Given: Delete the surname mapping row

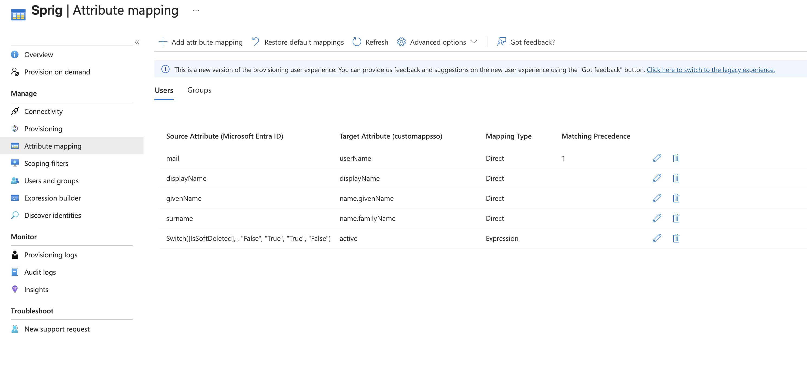Looking at the screenshot, I should tap(676, 218).
